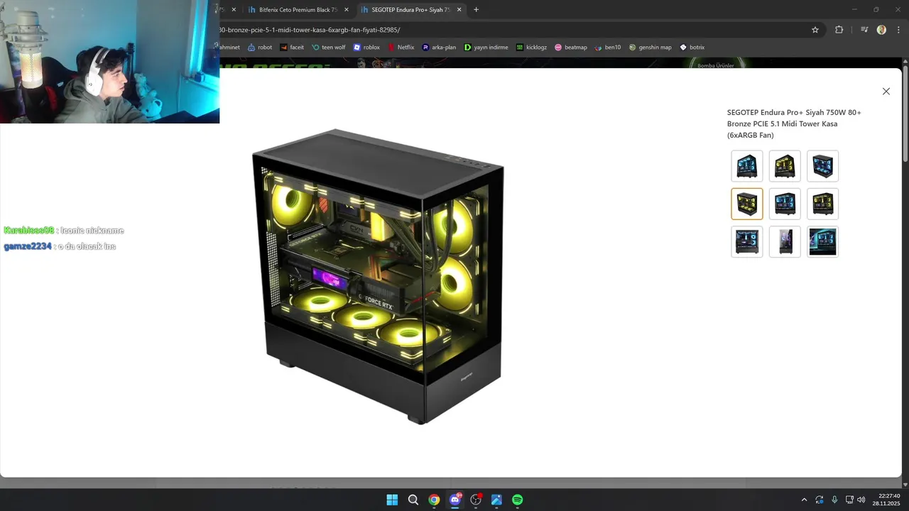
Task: Open Discord from the taskbar
Action: [x=455, y=500]
